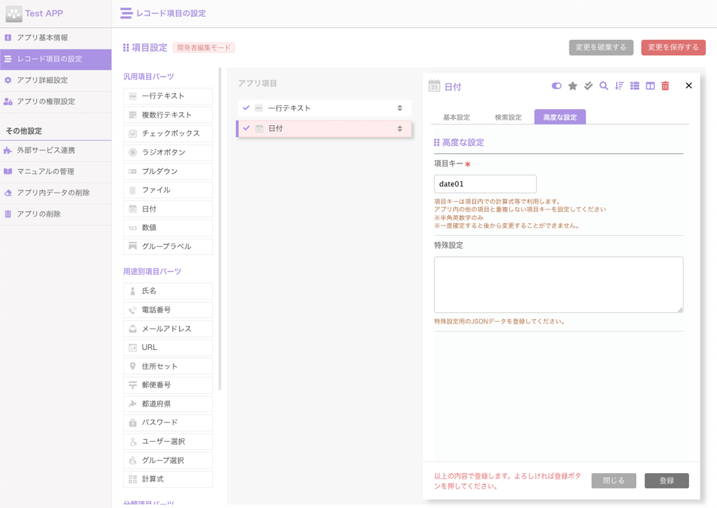
Task: Select 郵便番号 part
Action: click(x=168, y=385)
